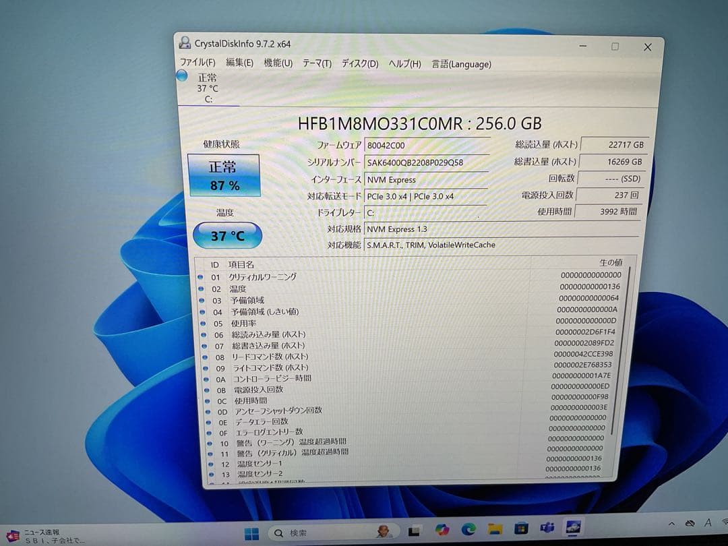
Task: Select the ヘルプ(H) menu
Action: click(402, 64)
